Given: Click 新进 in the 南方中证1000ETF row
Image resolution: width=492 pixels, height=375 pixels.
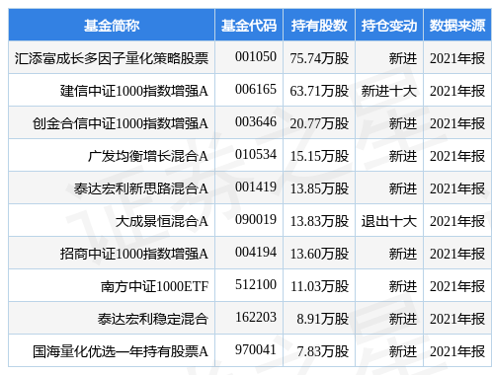Looking at the screenshot, I should point(403,286).
